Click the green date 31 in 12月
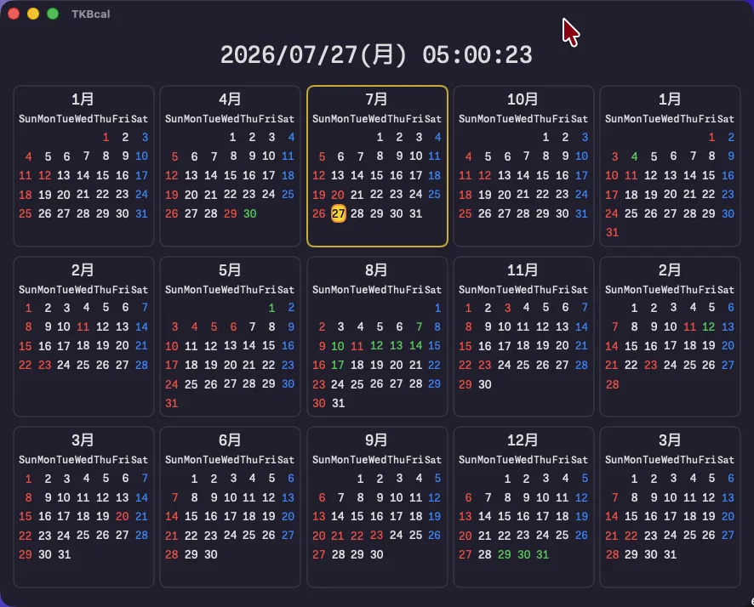Viewport: 754px width, 607px height. point(542,554)
